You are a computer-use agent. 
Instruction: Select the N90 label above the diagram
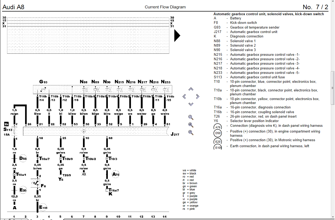(107, 82)
